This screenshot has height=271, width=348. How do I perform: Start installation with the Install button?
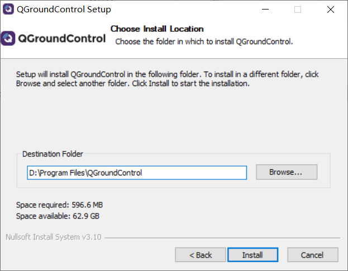click(x=252, y=255)
